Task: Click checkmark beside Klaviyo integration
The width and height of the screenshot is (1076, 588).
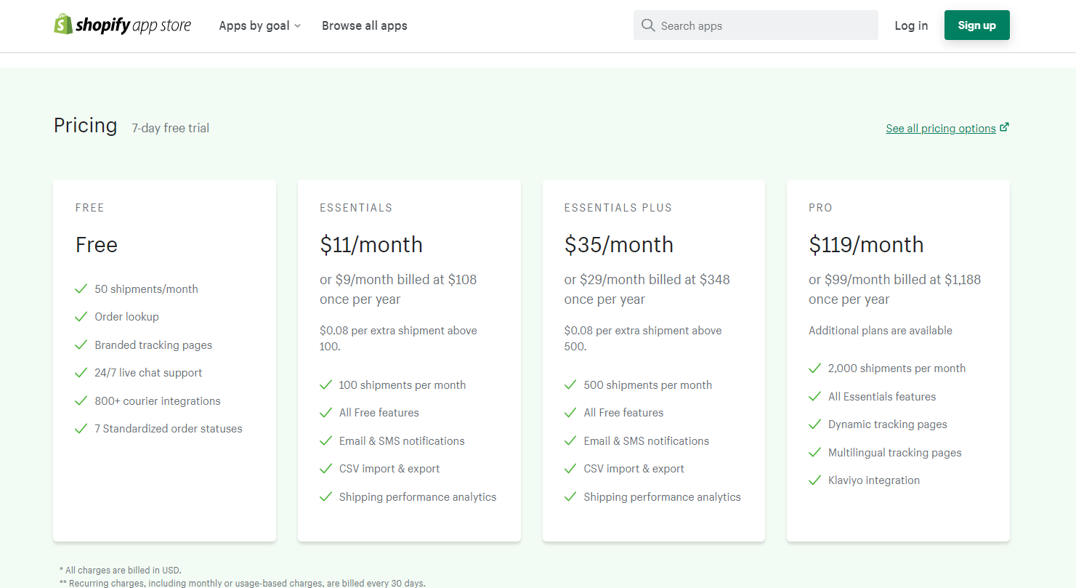Action: [x=815, y=480]
